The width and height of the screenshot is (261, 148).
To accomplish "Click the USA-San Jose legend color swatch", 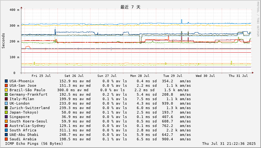I will pos(6,86).
